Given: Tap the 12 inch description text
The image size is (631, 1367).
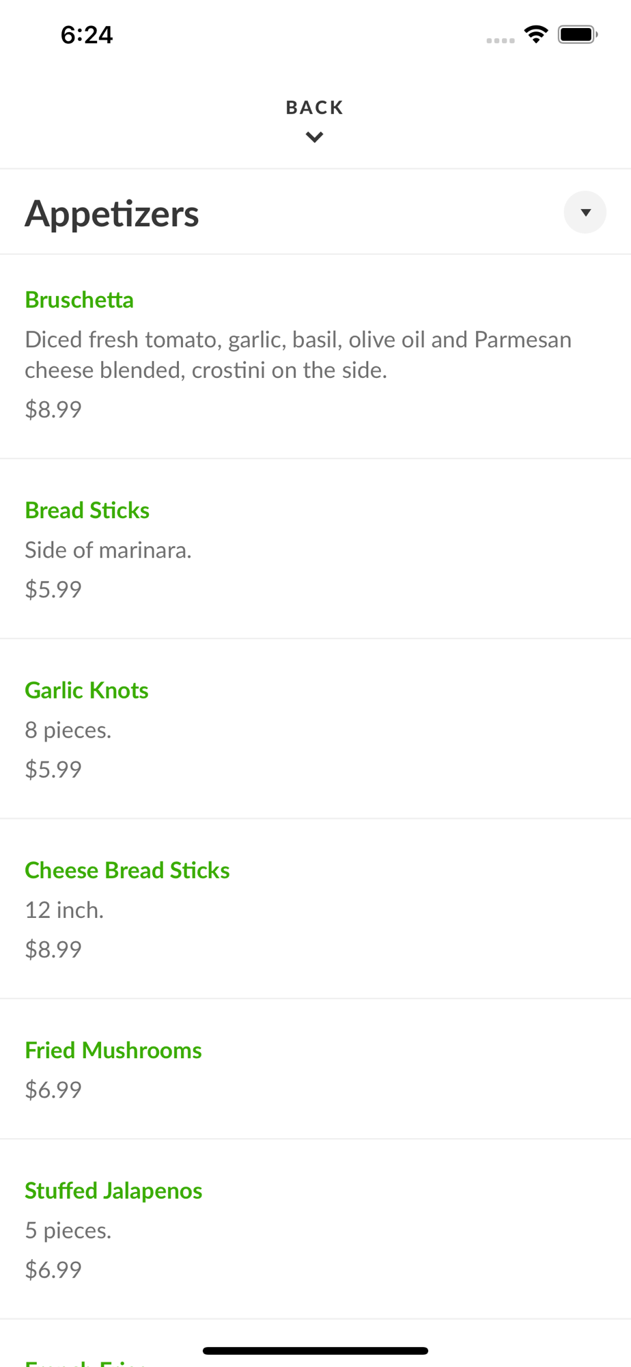Looking at the screenshot, I should click(64, 910).
